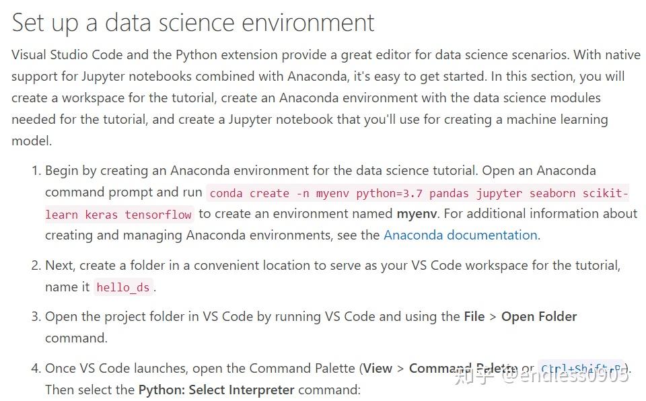This screenshot has width=646, height=401.
Task: Click the bold File menu reference
Action: 474,317
